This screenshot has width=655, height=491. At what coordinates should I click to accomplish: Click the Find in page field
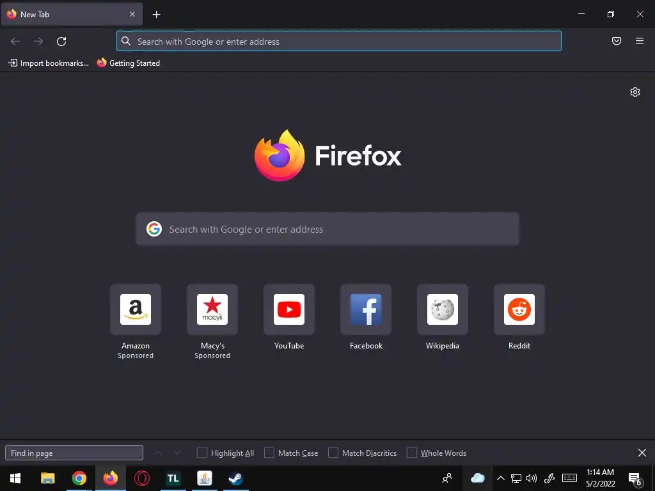(74, 453)
